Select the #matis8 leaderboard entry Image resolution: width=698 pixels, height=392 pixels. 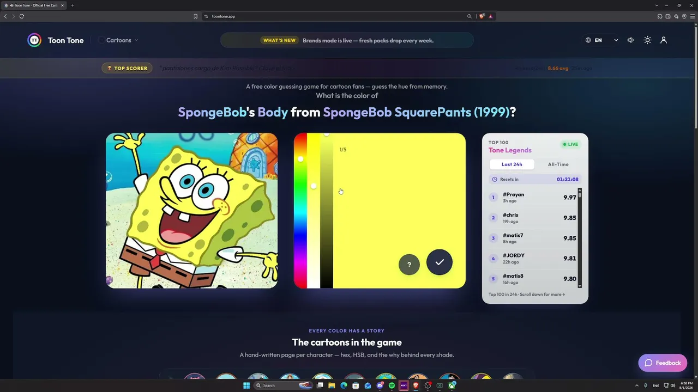click(533, 279)
